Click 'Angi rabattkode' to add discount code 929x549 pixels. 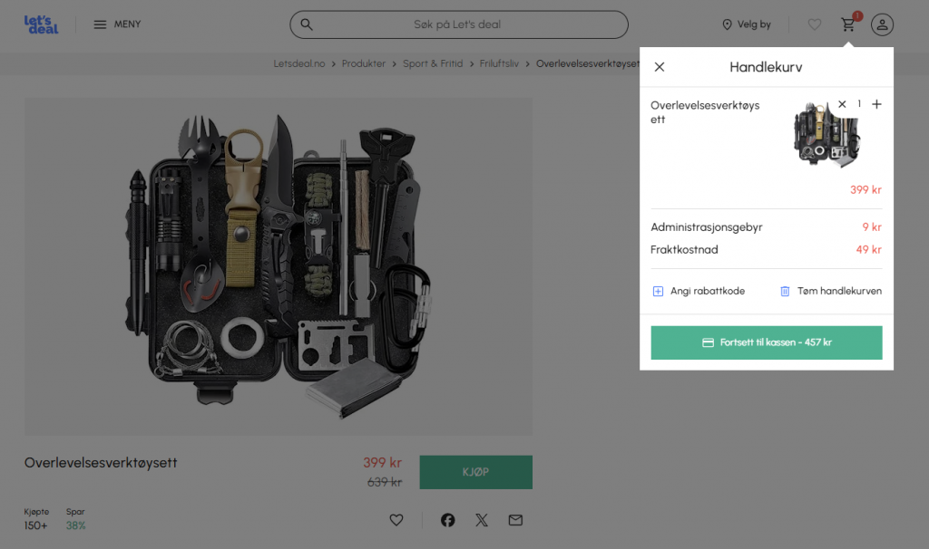(x=699, y=291)
